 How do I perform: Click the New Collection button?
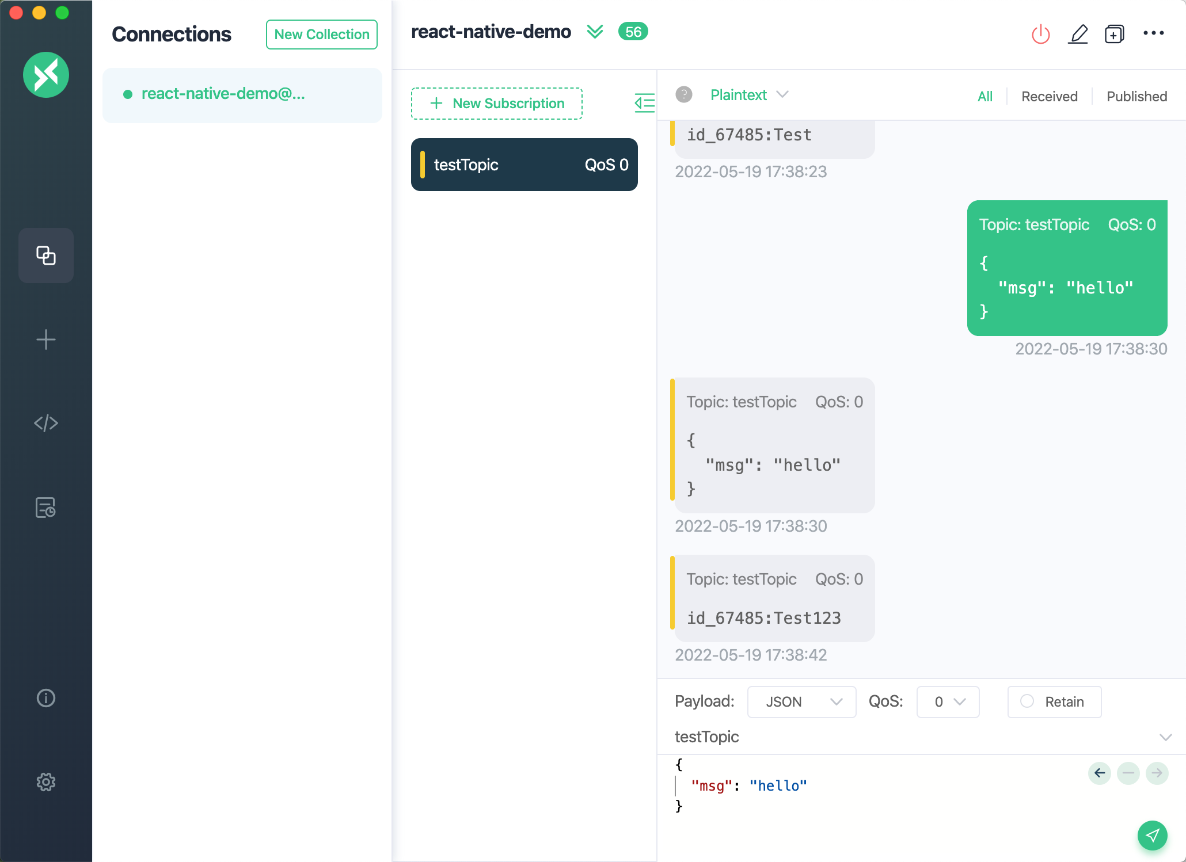[322, 34]
